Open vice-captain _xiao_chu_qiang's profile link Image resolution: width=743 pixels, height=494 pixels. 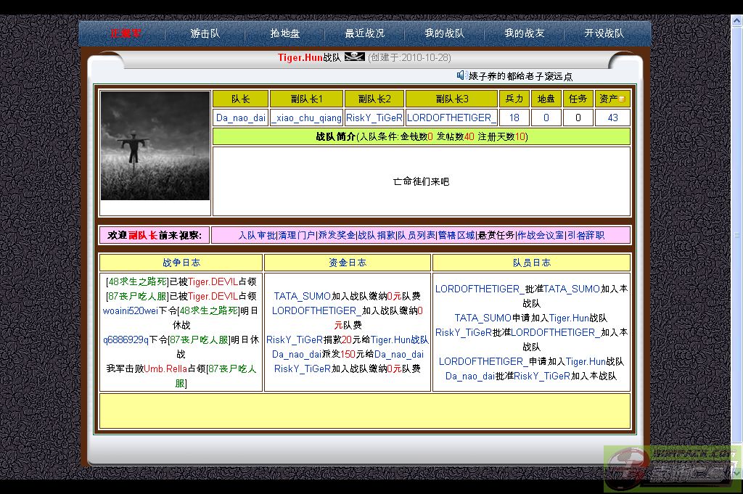pyautogui.click(x=306, y=118)
